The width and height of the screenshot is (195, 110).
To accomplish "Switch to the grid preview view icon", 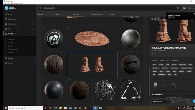I will [155, 19].
